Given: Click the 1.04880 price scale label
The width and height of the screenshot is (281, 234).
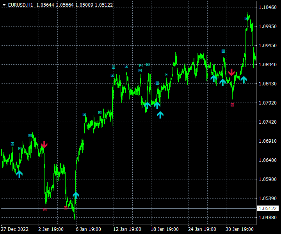Looking at the screenshot, I should coord(268,218).
